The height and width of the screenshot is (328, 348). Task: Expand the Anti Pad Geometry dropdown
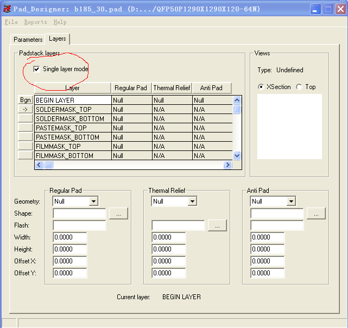(291, 201)
